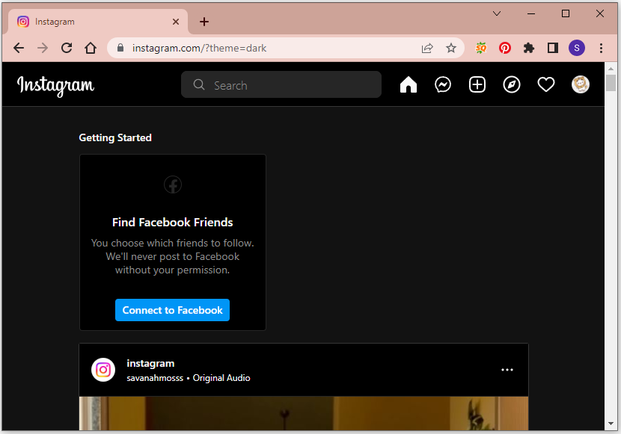The height and width of the screenshot is (434, 621).
Task: Click the browser Home button
Action: click(91, 49)
